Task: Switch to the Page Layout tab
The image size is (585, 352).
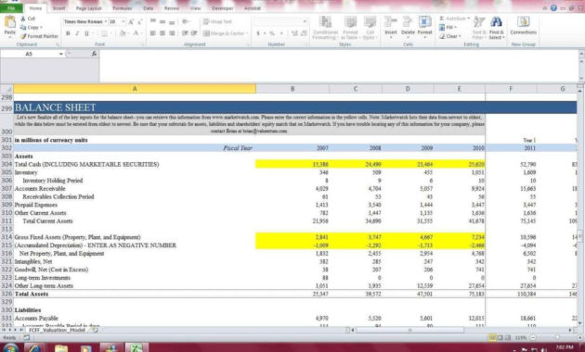Action: tap(88, 7)
